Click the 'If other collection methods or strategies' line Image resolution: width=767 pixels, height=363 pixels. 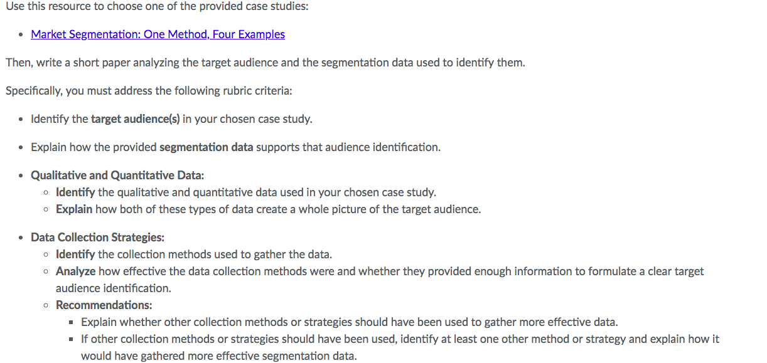tap(400, 339)
